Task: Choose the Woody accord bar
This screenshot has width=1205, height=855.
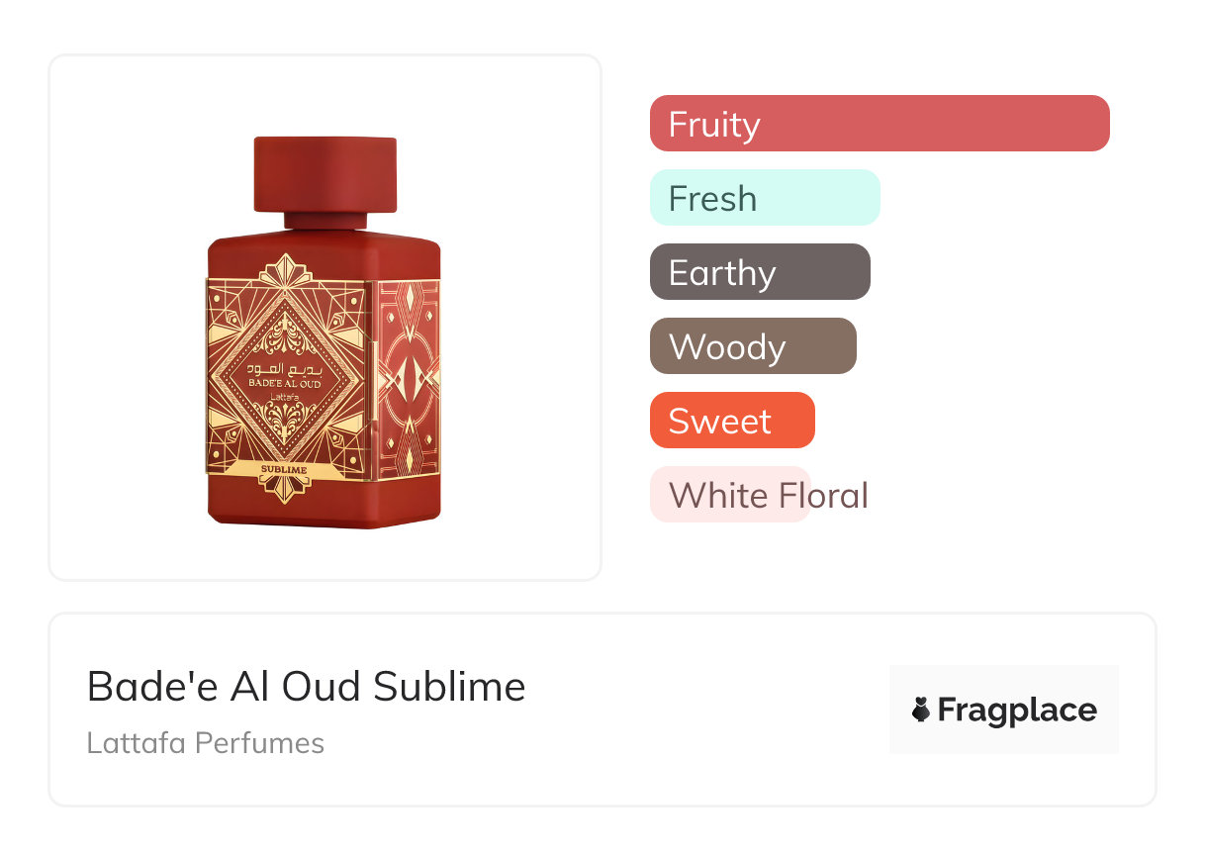Action: point(752,346)
